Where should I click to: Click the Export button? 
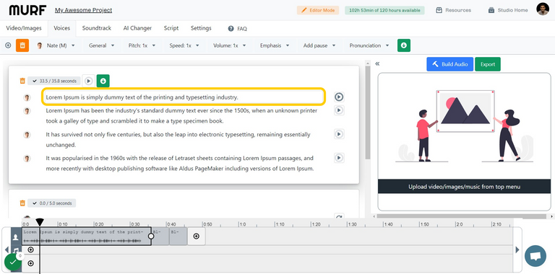[488, 64]
